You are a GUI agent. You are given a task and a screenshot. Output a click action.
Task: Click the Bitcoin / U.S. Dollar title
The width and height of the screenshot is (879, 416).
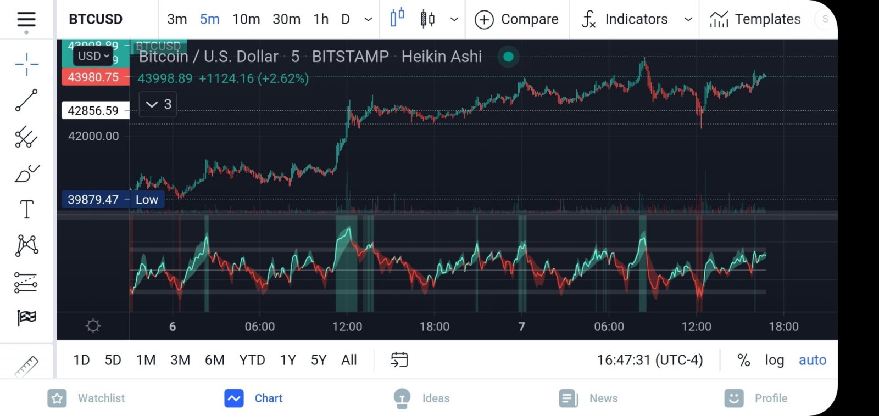point(208,57)
